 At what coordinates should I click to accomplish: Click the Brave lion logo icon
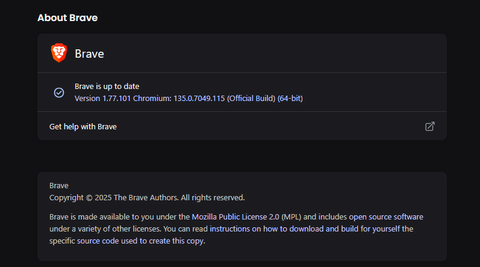[59, 53]
